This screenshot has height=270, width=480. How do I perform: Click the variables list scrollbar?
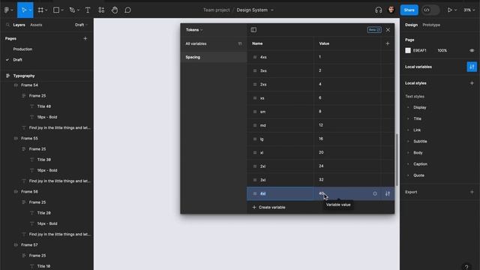(x=397, y=160)
